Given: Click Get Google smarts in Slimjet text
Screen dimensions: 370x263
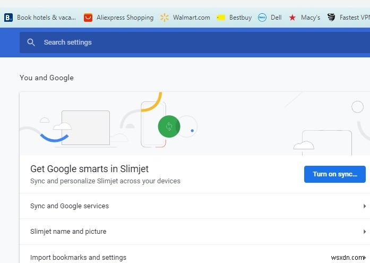Looking at the screenshot, I should point(89,169).
